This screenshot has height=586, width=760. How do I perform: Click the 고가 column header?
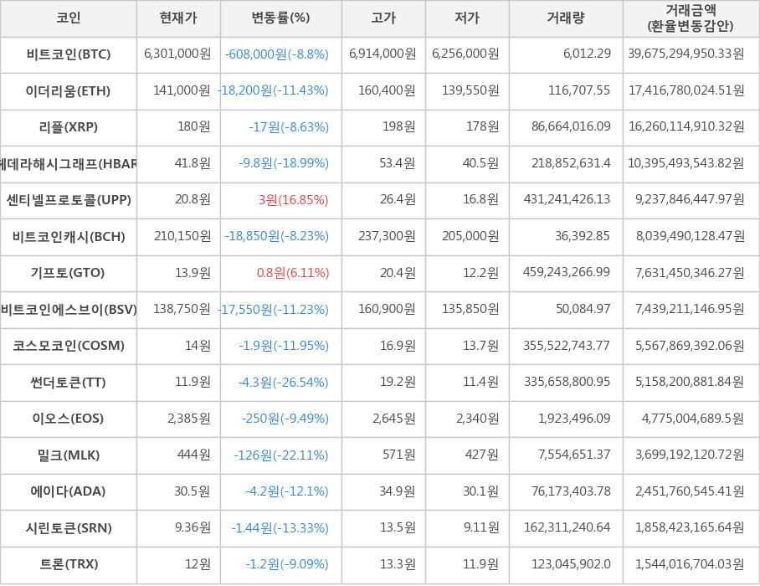pos(383,18)
